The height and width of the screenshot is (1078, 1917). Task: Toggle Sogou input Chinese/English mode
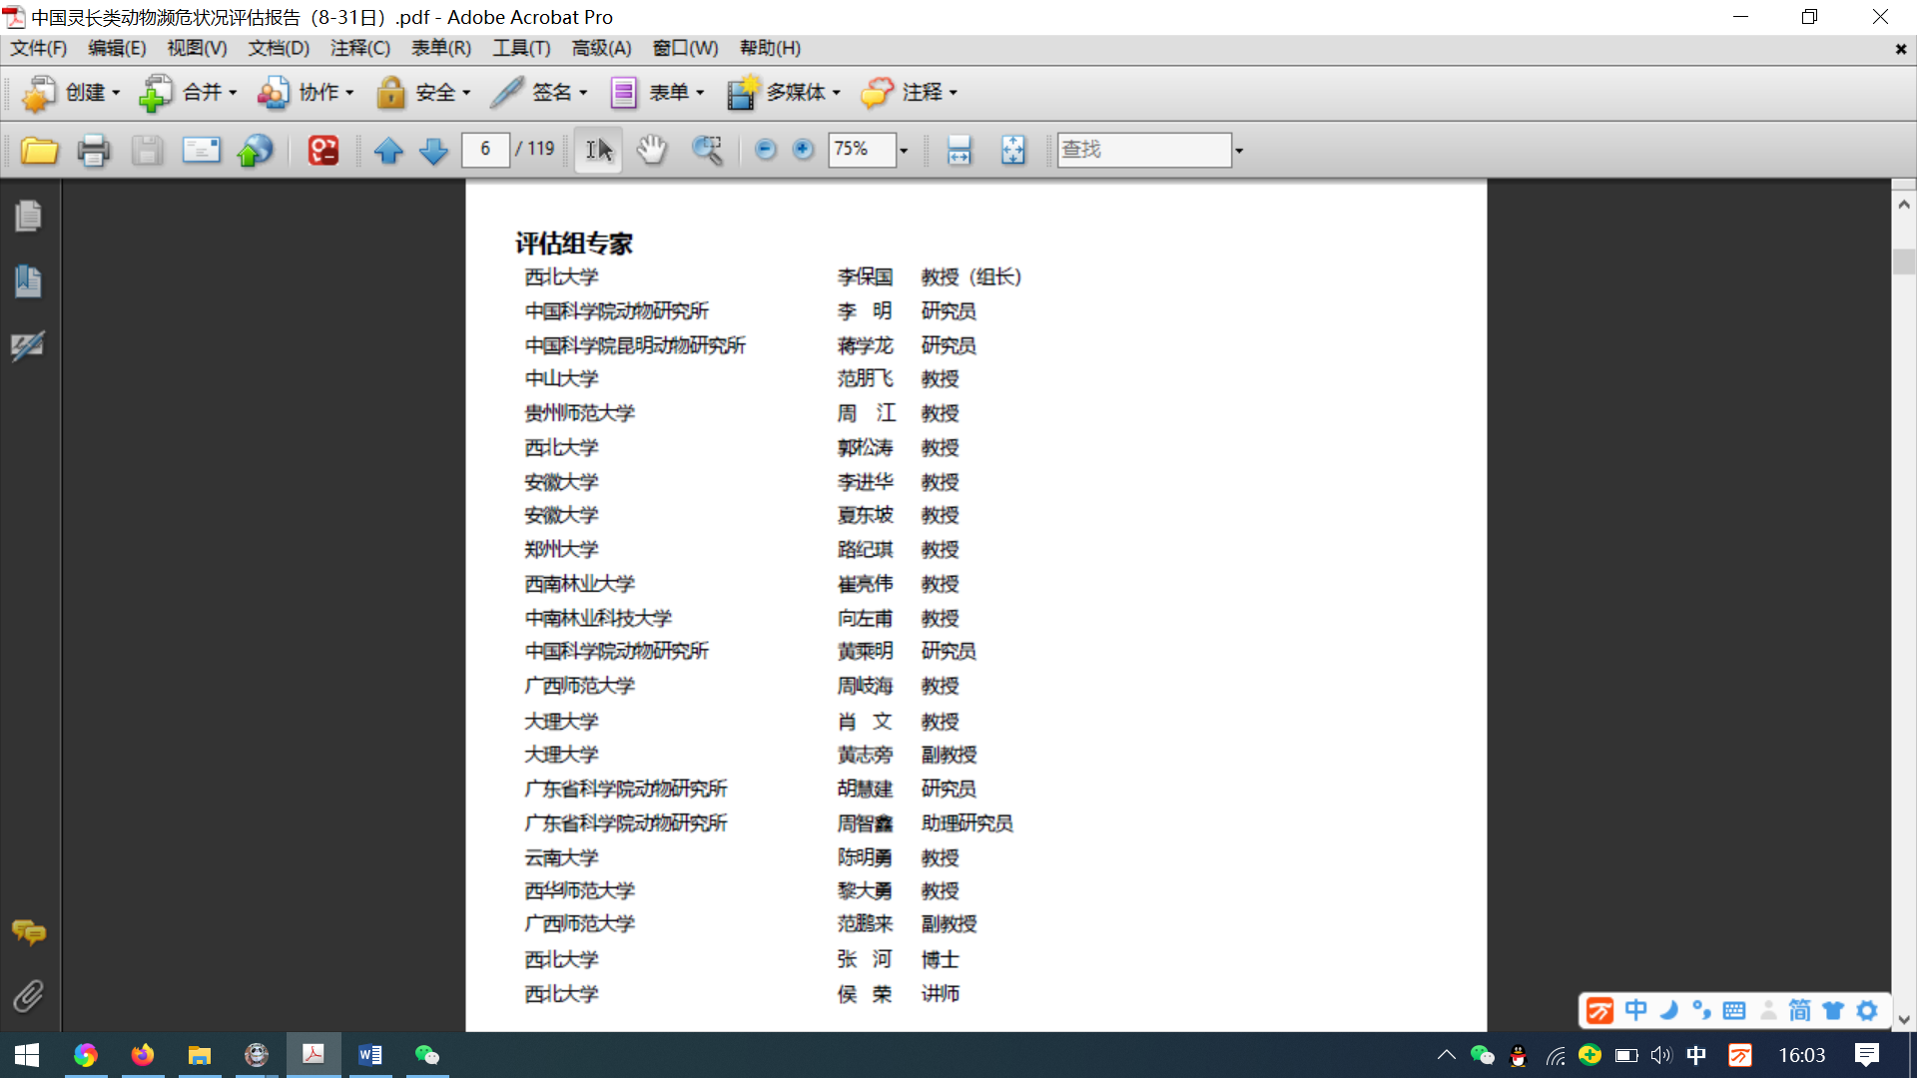coord(1635,1010)
